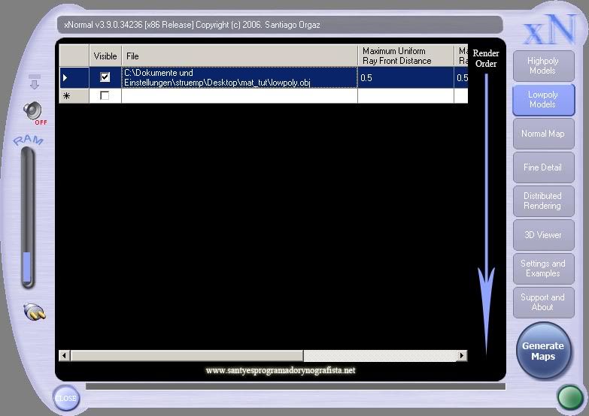Open Settings and Examples

pos(543,269)
